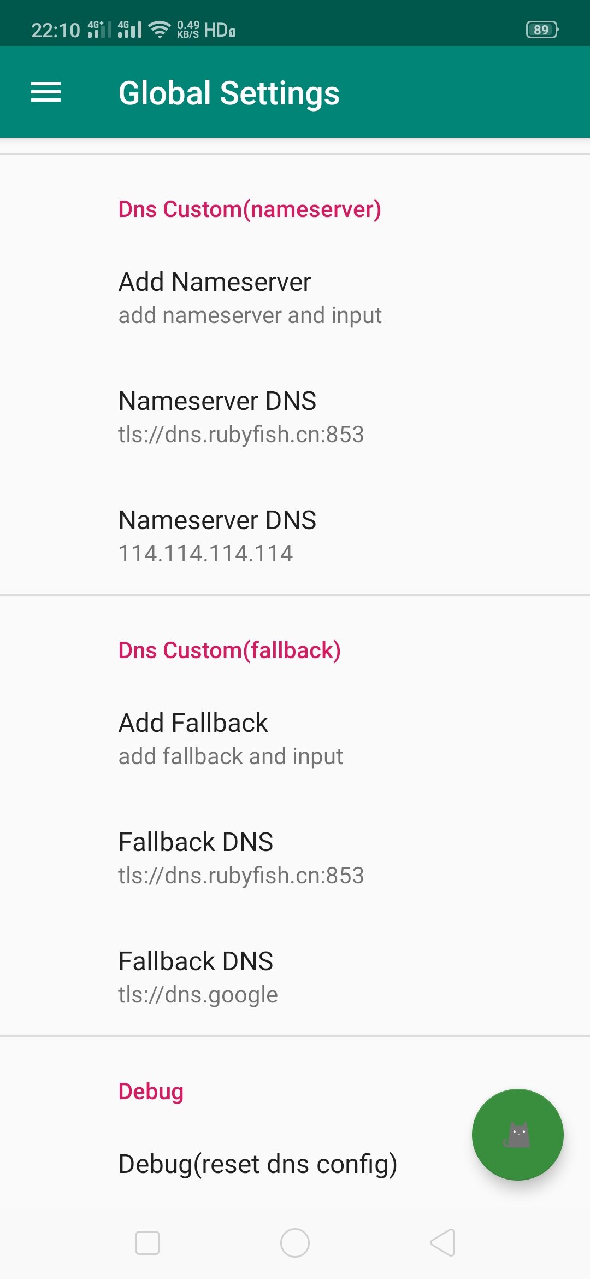Tap the Wi-Fi status icon

point(160,30)
